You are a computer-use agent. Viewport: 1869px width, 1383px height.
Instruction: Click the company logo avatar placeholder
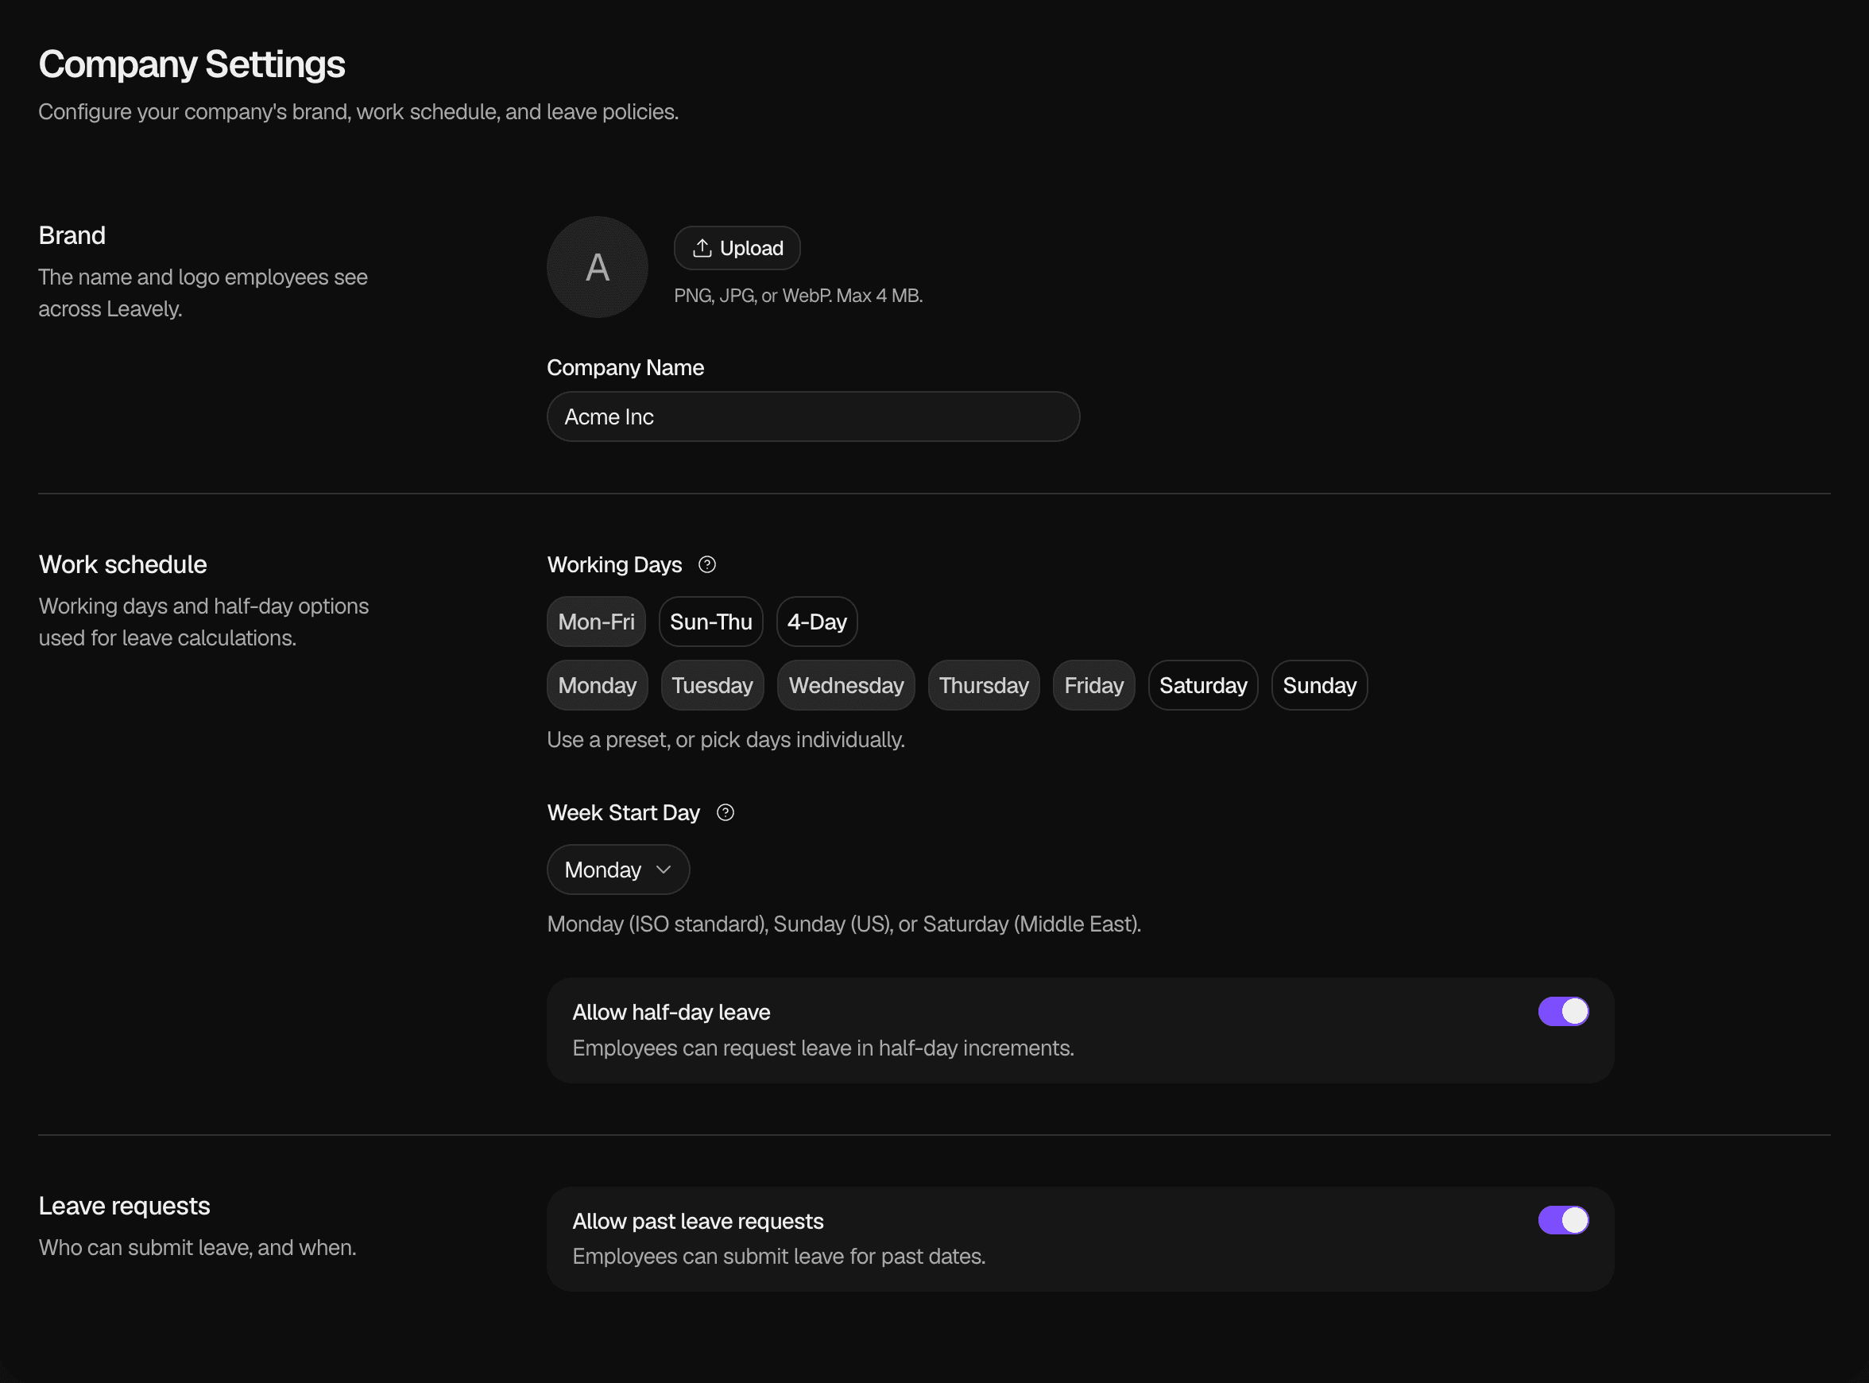pyautogui.click(x=598, y=267)
